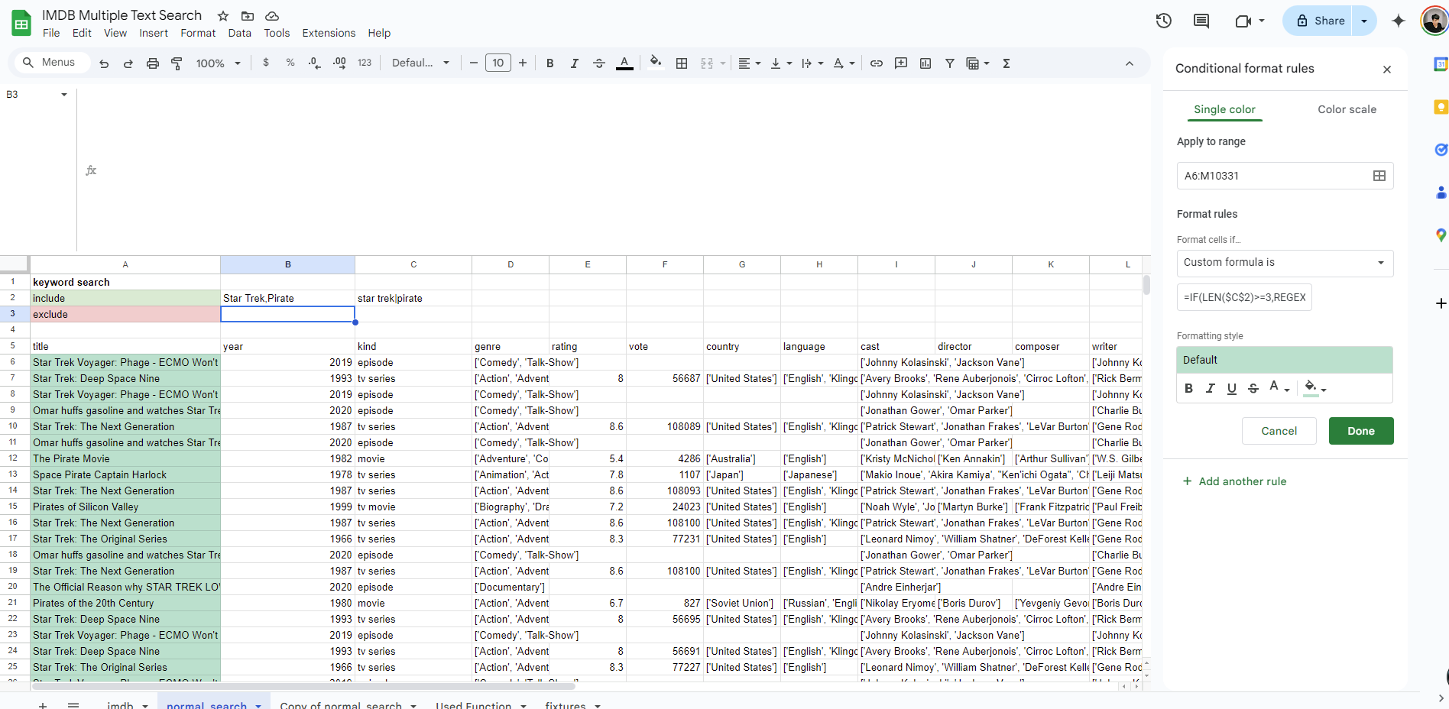This screenshot has height=709, width=1449.
Task: Open the zoom level dropdown
Action: [x=218, y=63]
